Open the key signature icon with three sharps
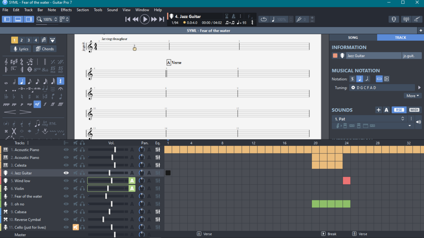424x238 pixels. point(14,62)
